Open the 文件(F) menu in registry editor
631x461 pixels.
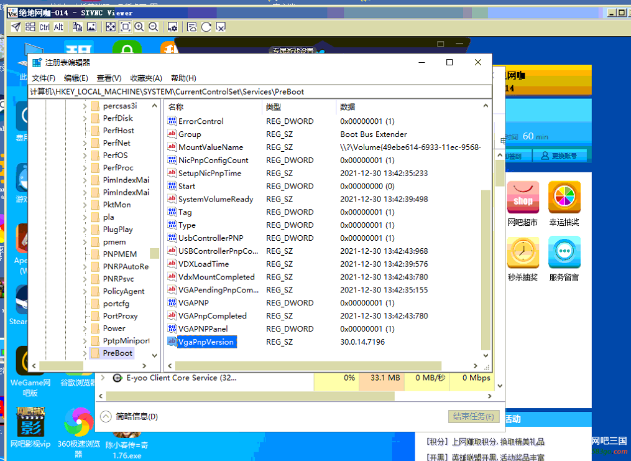tap(44, 78)
